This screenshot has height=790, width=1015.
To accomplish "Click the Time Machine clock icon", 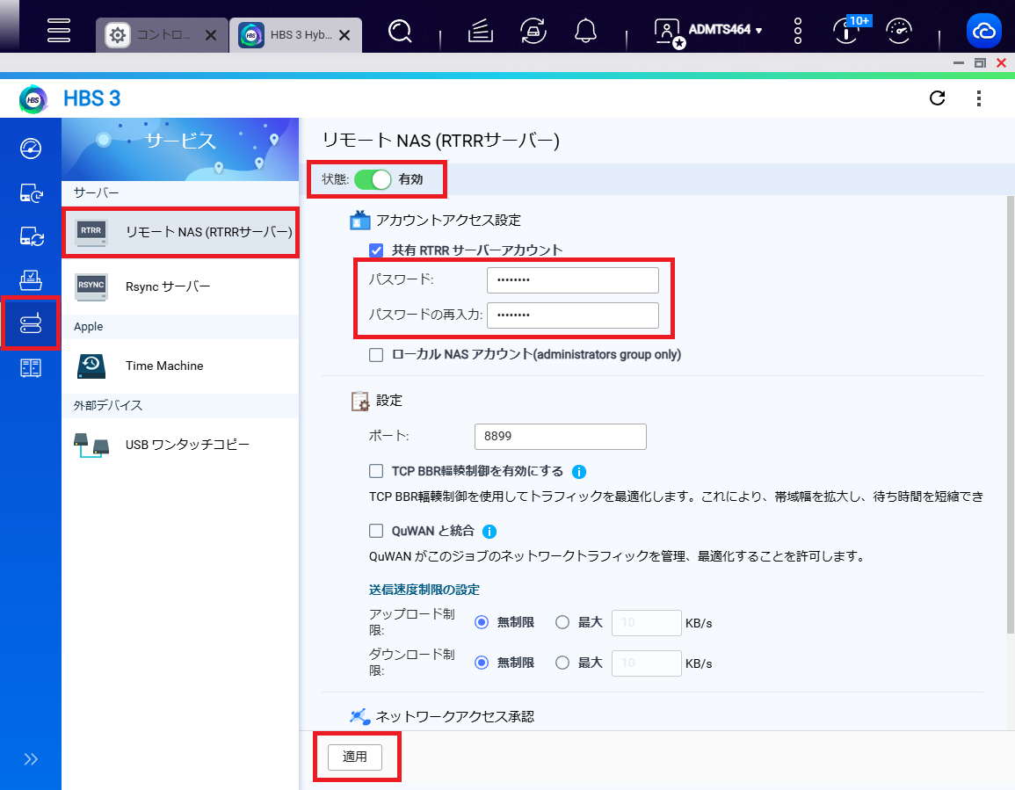I will [x=91, y=366].
